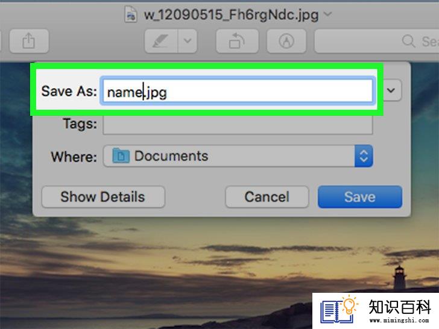
Task: Click the Show Details button
Action: (103, 196)
